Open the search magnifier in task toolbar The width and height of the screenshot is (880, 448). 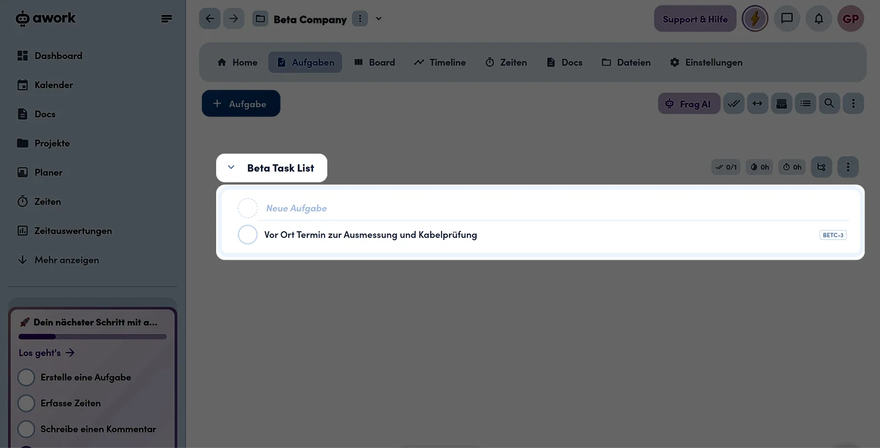click(x=829, y=103)
